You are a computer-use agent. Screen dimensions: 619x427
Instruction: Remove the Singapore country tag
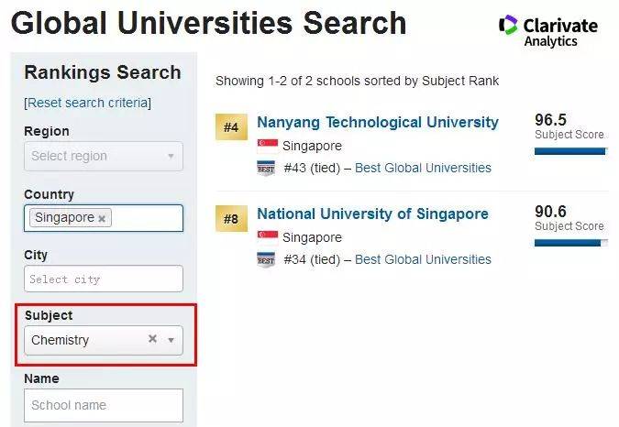[102, 218]
